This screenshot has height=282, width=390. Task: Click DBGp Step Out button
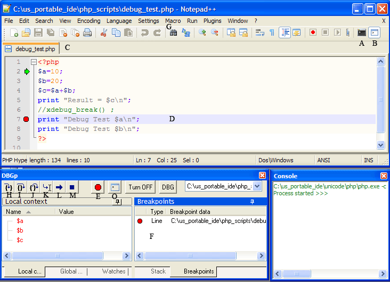coord(34,187)
